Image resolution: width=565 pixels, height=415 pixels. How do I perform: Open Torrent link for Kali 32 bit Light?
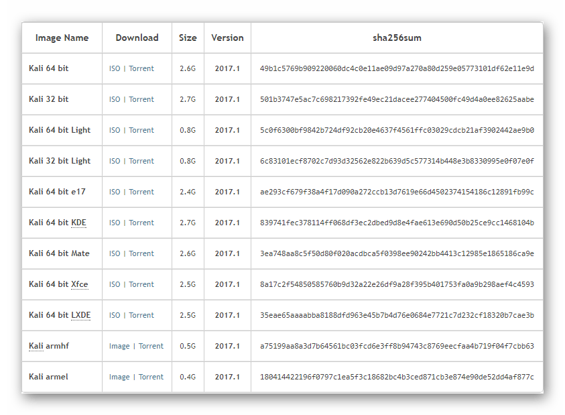click(x=141, y=161)
